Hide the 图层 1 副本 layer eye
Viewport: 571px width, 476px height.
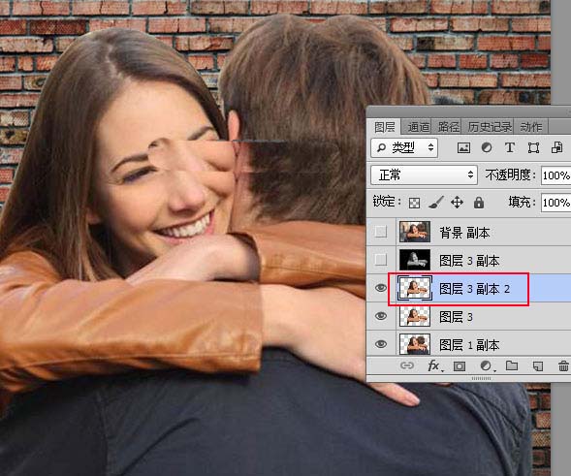tap(381, 344)
